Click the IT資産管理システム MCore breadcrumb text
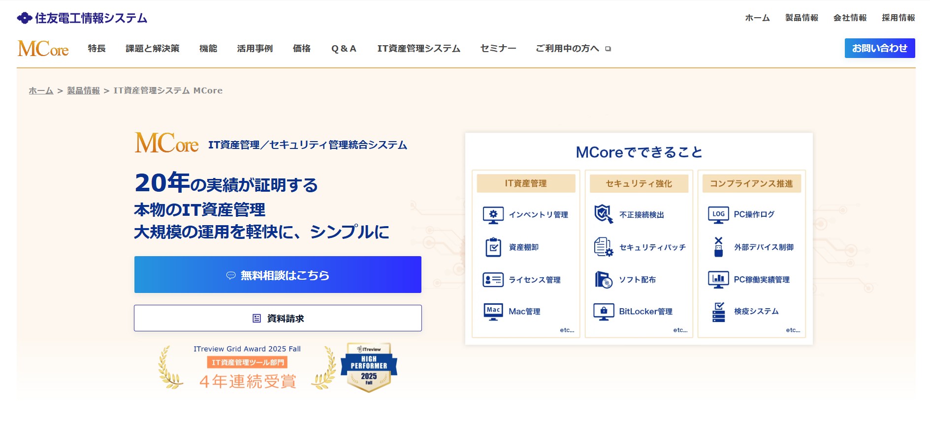The width and height of the screenshot is (930, 439). pyautogui.click(x=168, y=90)
